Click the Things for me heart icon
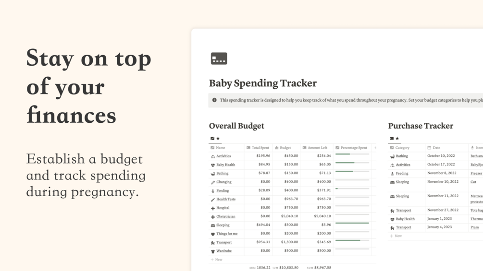Screen dimensions: 483x271 [213, 234]
